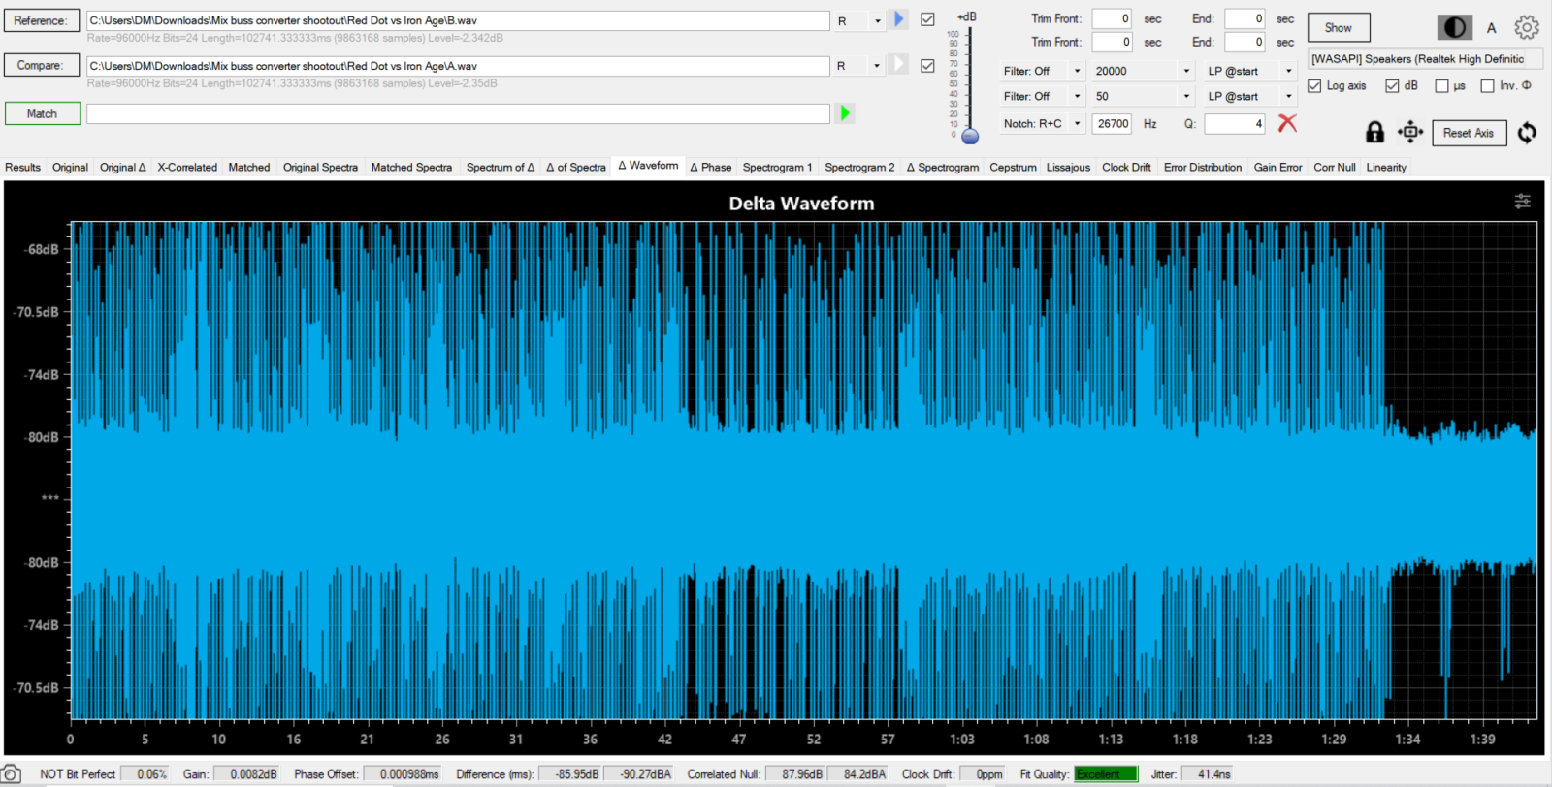Click the match progress bar
This screenshot has height=787, width=1552.
[458, 113]
